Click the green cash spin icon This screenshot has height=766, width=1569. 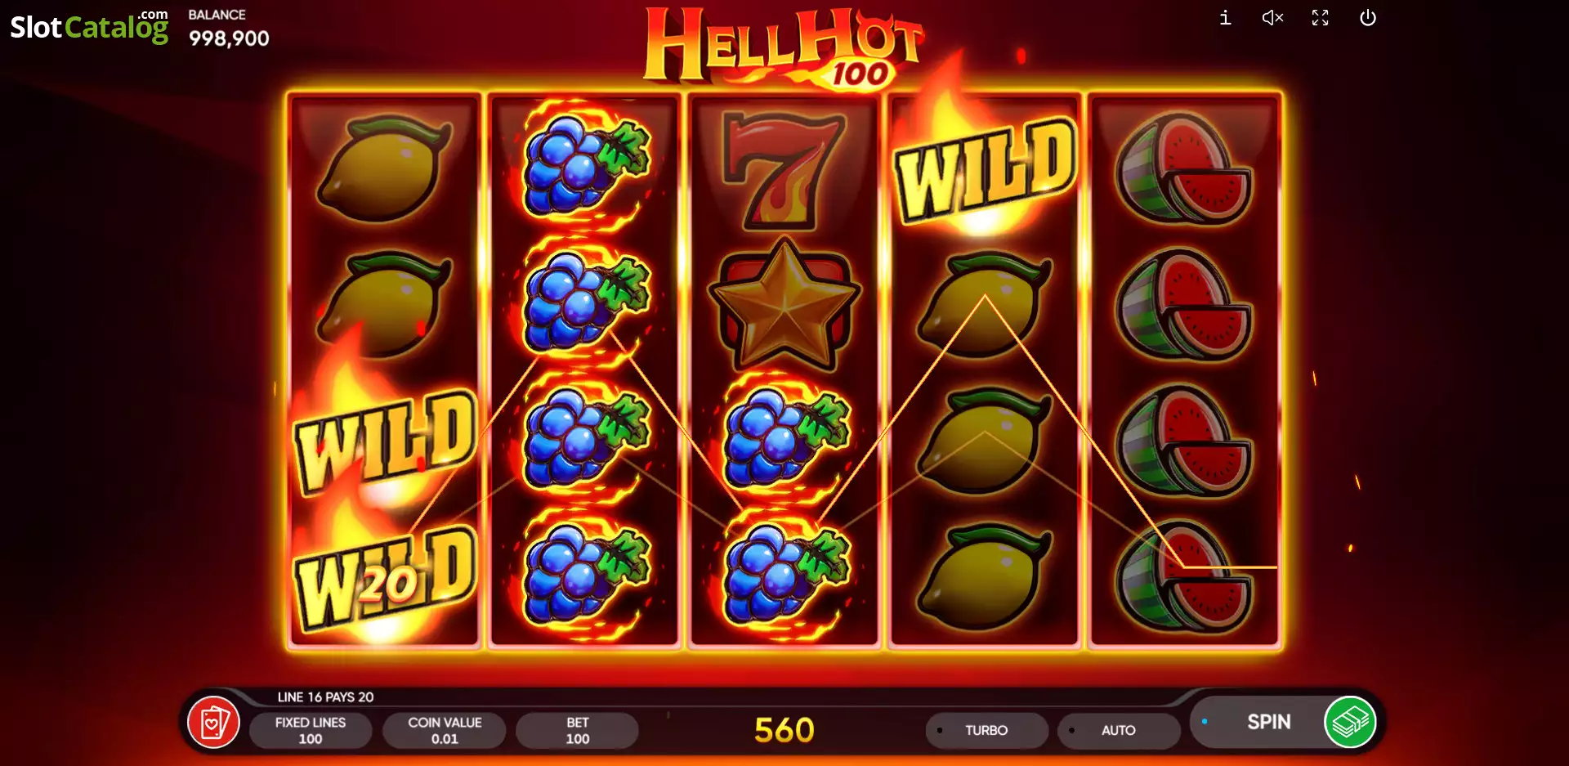[1350, 723]
